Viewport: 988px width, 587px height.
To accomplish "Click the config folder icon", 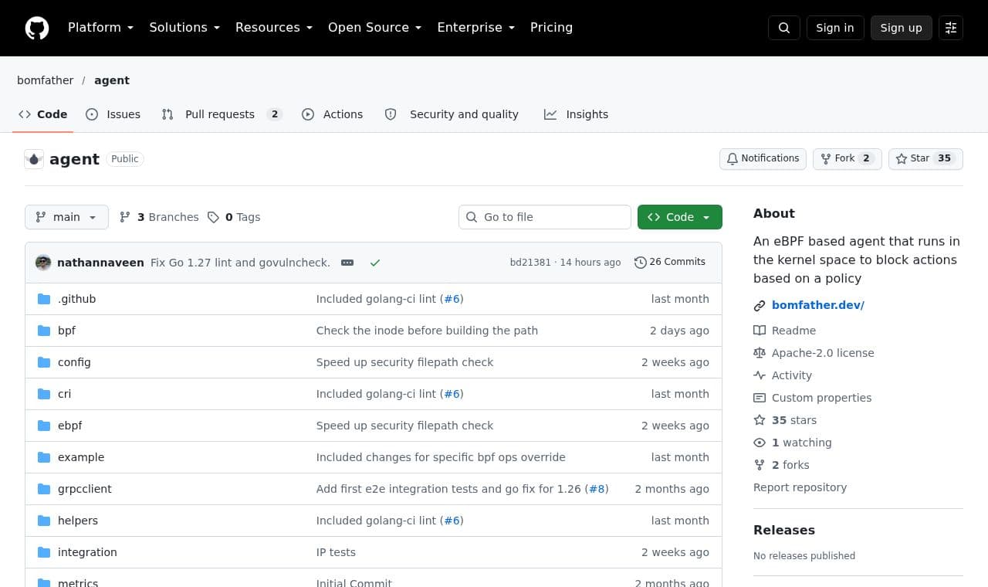I will [x=44, y=362].
